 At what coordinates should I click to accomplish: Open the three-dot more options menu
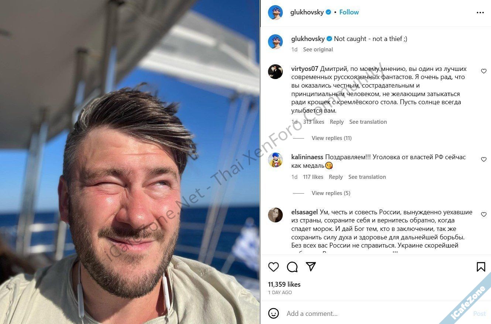(x=480, y=13)
